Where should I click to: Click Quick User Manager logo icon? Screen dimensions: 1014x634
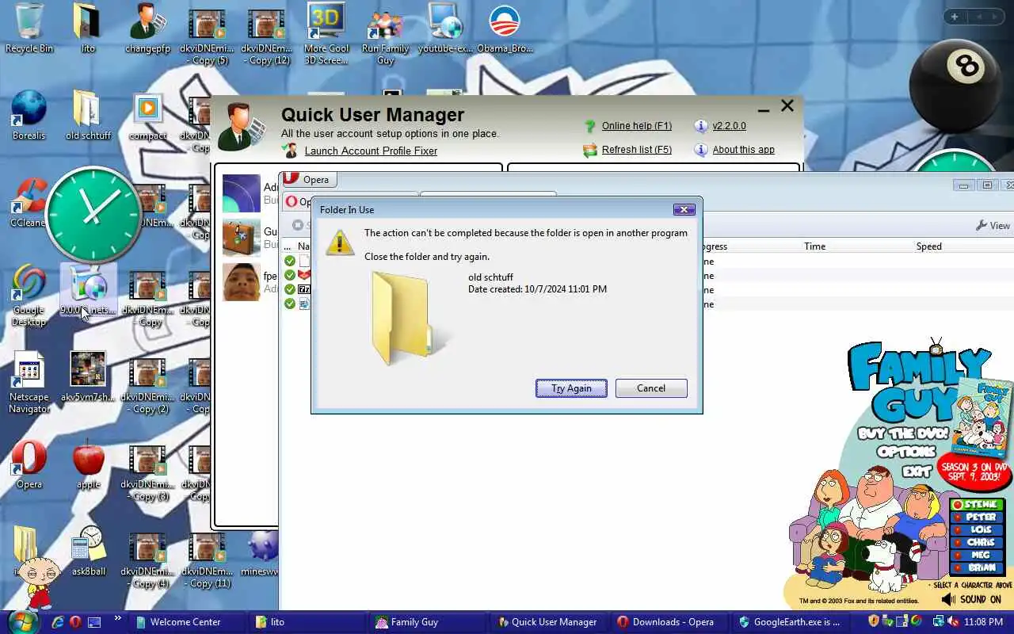[x=242, y=127]
